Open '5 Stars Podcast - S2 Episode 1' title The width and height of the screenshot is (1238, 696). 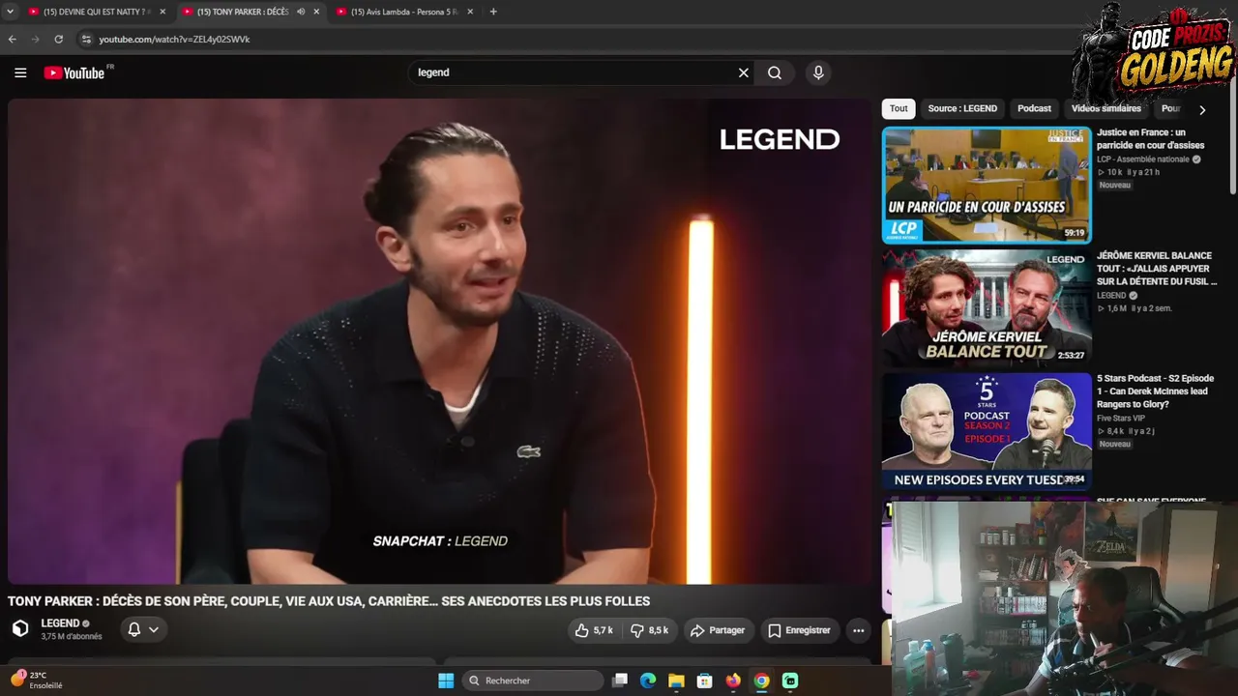pos(1155,391)
